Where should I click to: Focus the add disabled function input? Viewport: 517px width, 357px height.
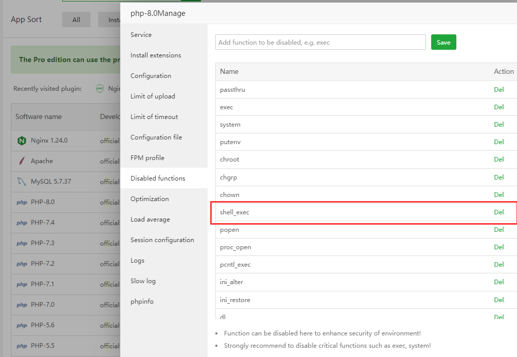coord(320,43)
